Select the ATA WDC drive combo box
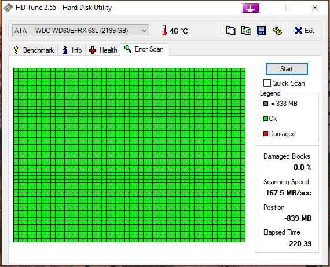330x267 pixels. pos(80,31)
